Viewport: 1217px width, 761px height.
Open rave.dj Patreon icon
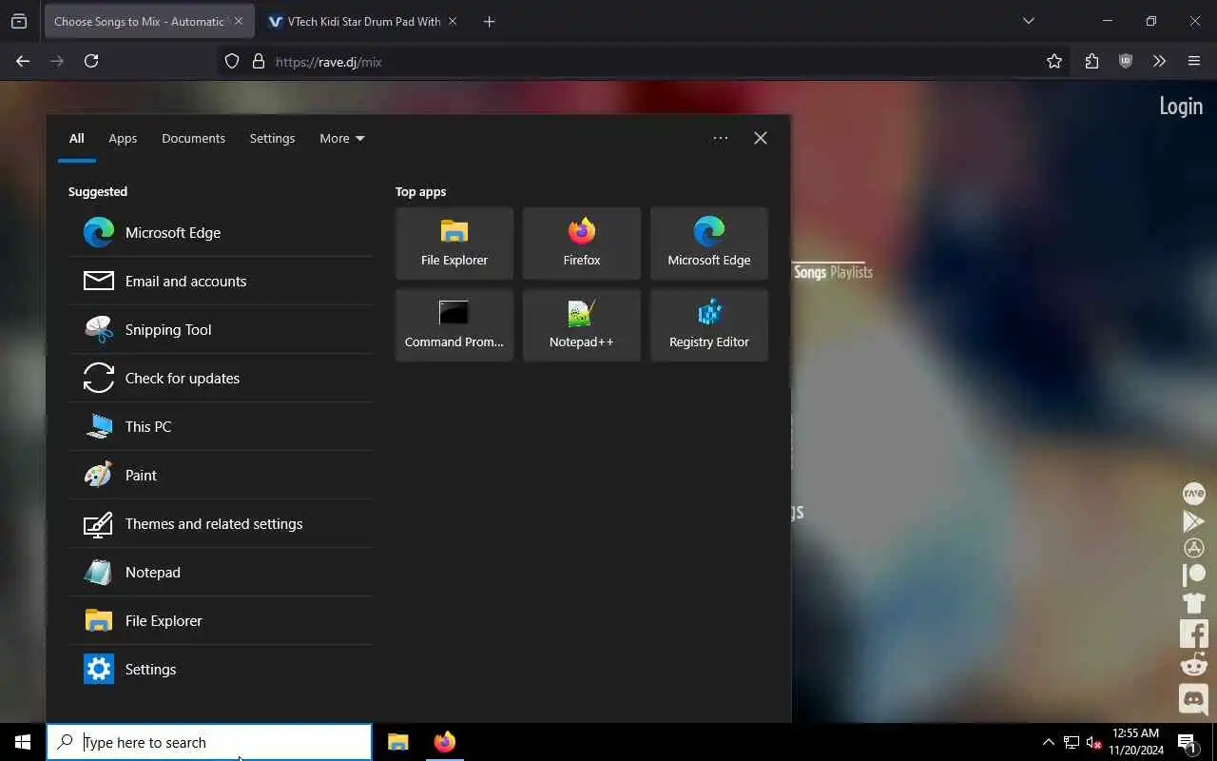click(x=1193, y=575)
